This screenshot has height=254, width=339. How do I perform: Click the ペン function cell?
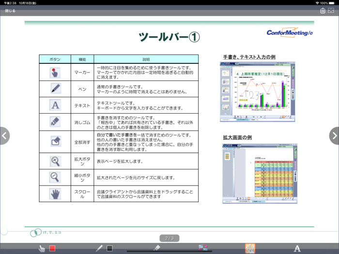click(x=82, y=89)
